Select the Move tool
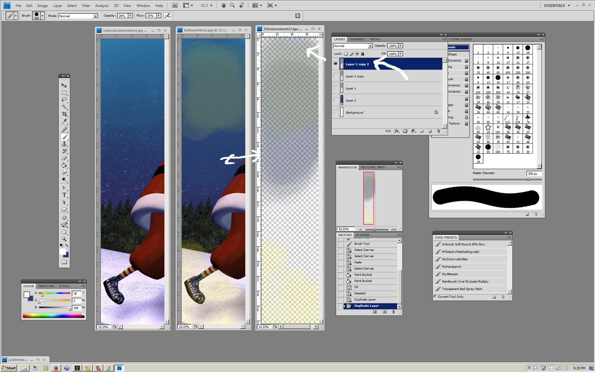This screenshot has width=595, height=372. (x=64, y=85)
